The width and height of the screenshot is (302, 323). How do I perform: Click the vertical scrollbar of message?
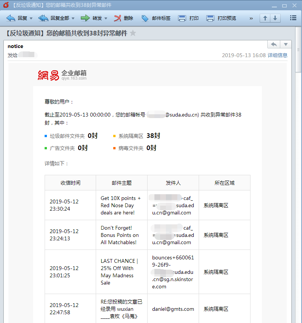pyautogui.click(x=299, y=53)
